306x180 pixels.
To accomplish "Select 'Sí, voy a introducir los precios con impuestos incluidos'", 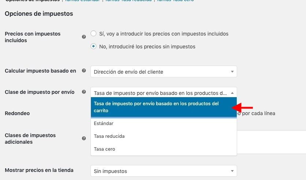I will coord(93,34).
